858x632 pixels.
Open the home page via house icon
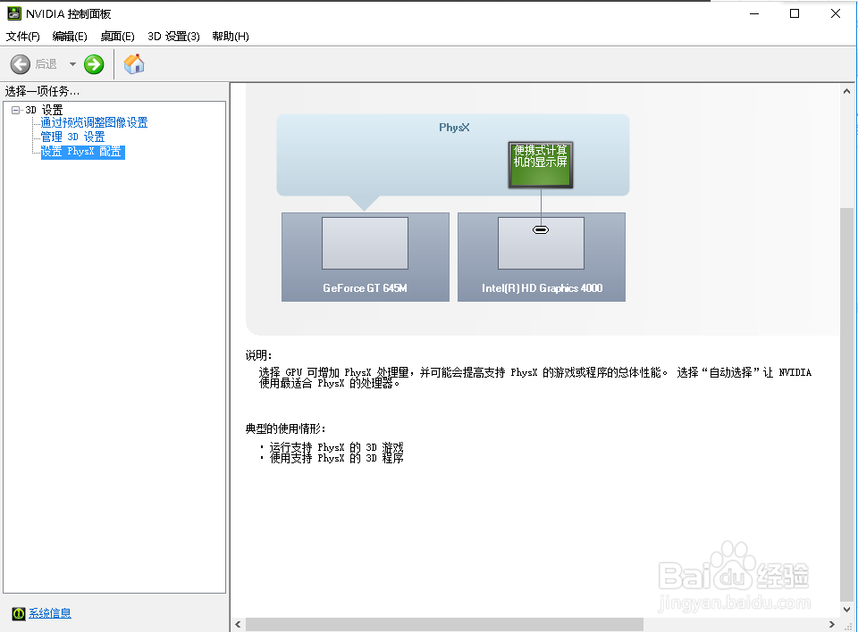tap(134, 63)
